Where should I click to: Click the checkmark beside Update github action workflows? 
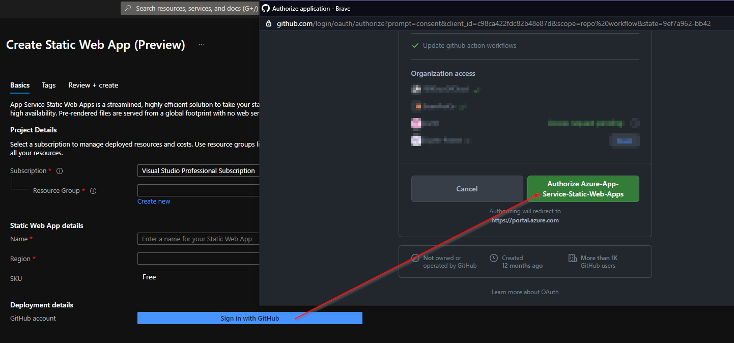point(415,45)
